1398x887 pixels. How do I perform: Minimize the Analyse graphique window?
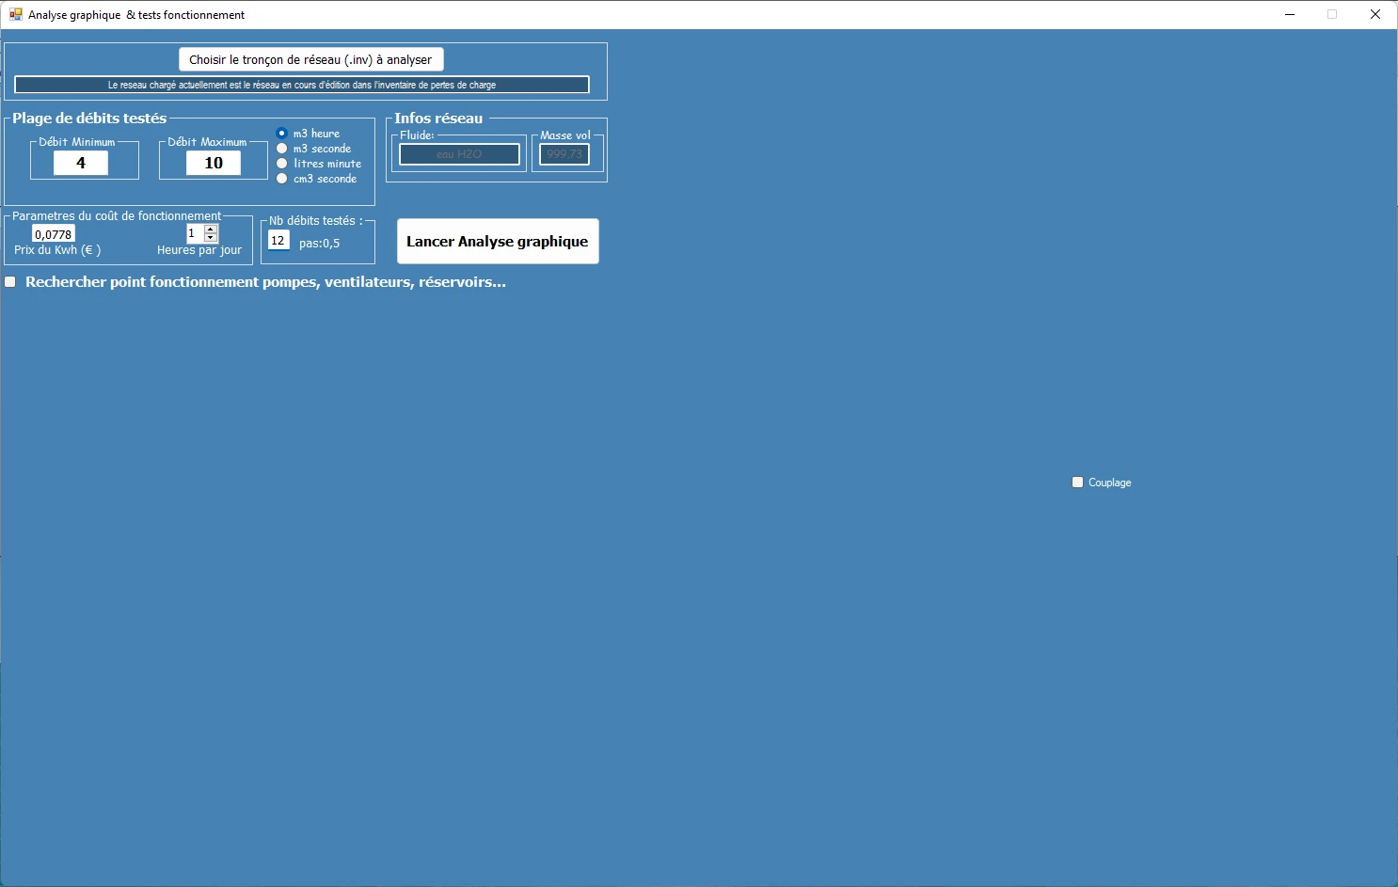click(1290, 14)
